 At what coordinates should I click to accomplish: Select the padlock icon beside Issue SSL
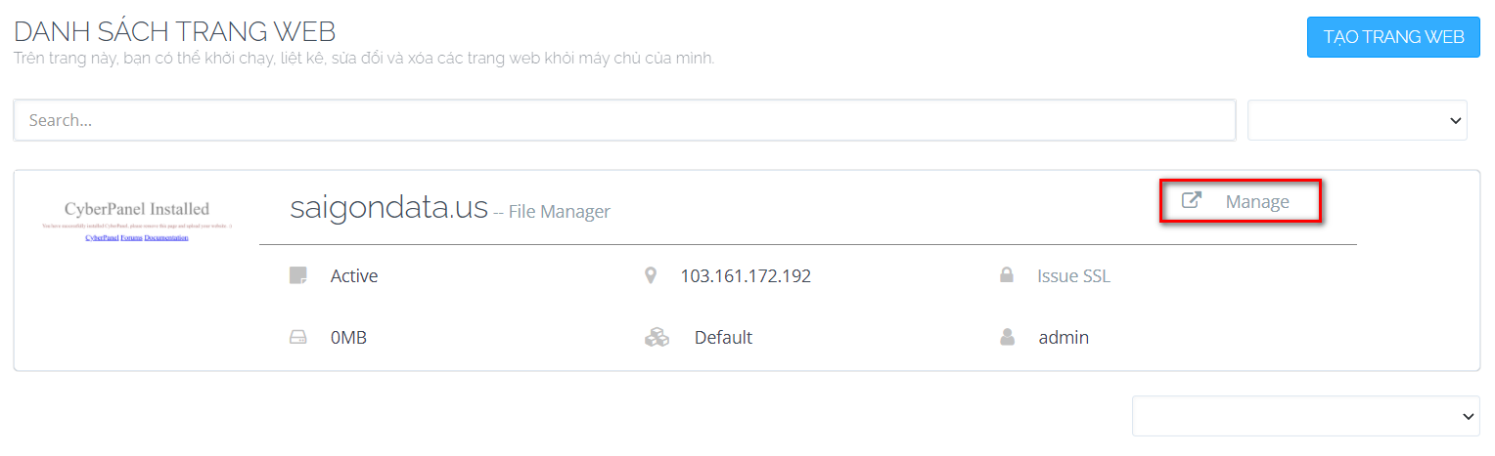1006,276
